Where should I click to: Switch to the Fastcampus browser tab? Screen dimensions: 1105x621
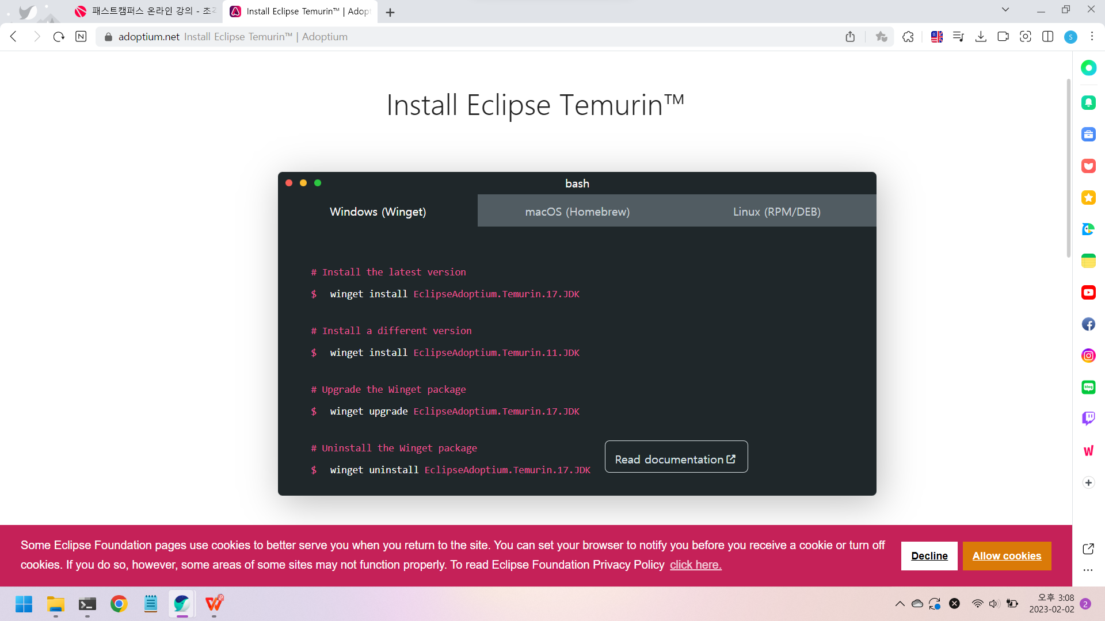[145, 11]
